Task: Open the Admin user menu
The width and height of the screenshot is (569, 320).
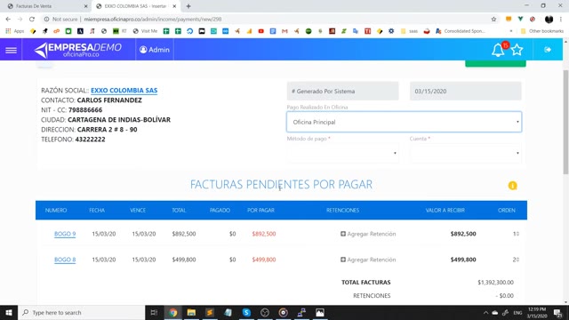Action: click(x=155, y=50)
